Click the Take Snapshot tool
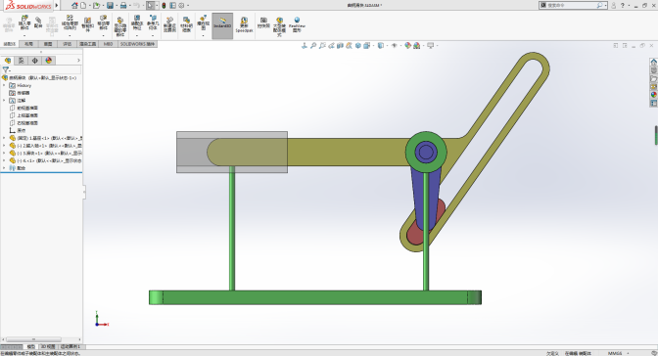 click(x=263, y=22)
